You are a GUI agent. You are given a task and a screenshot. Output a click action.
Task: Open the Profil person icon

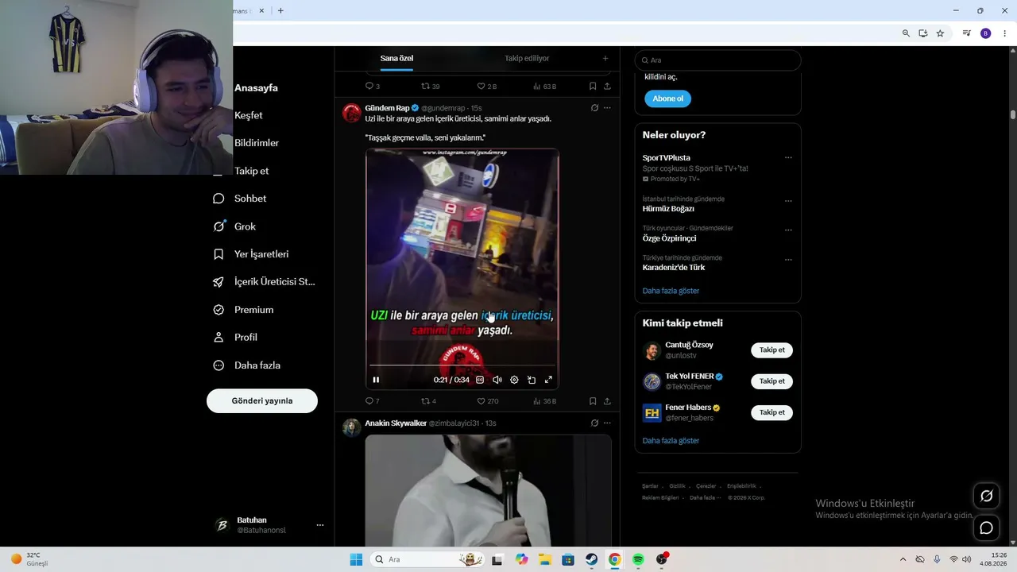(218, 338)
